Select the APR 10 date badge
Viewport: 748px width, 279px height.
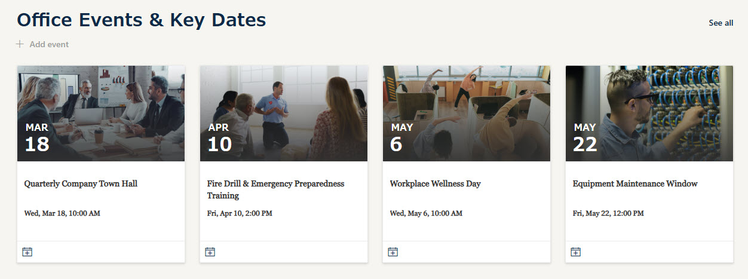(219, 138)
